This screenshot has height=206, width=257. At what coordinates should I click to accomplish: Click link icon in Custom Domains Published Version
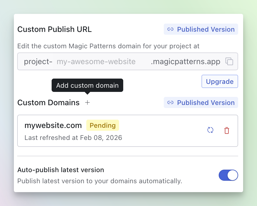coord(170,103)
